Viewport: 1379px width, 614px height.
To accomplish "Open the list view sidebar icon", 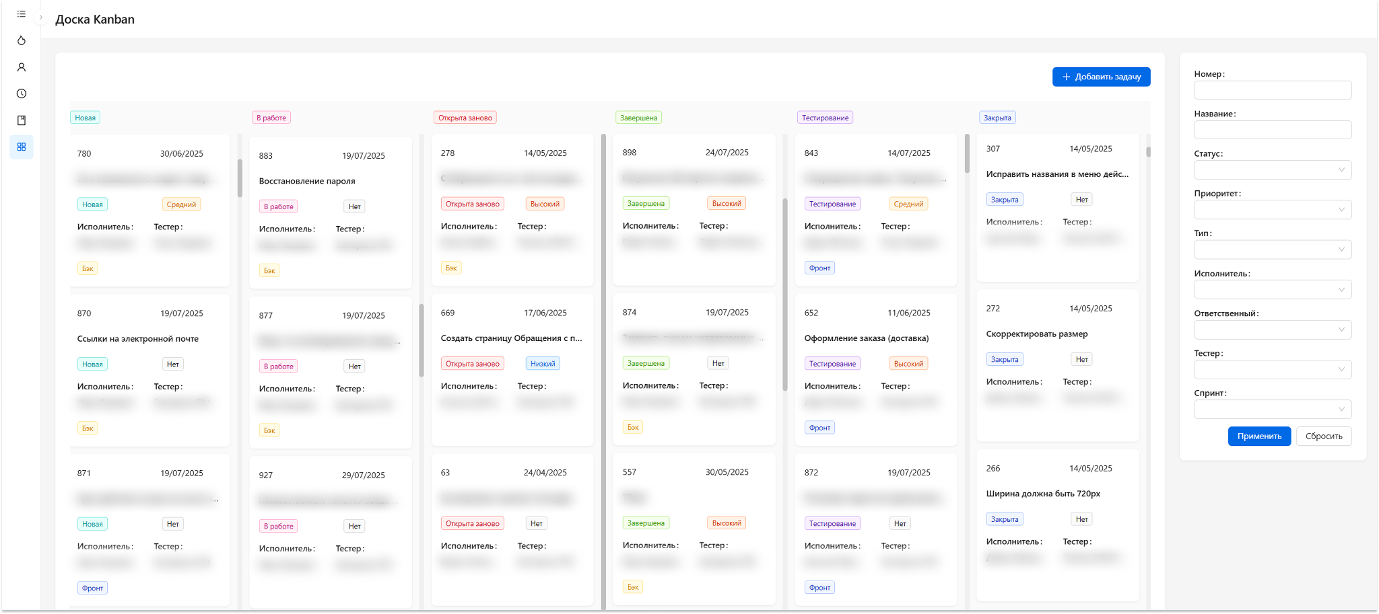I will tap(22, 14).
